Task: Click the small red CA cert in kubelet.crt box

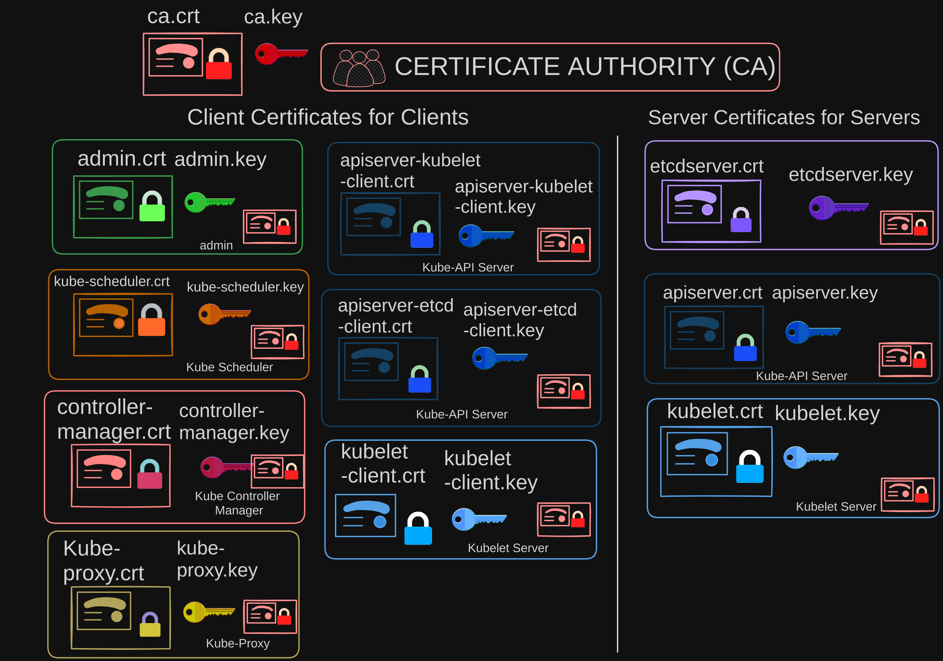Action: click(908, 495)
